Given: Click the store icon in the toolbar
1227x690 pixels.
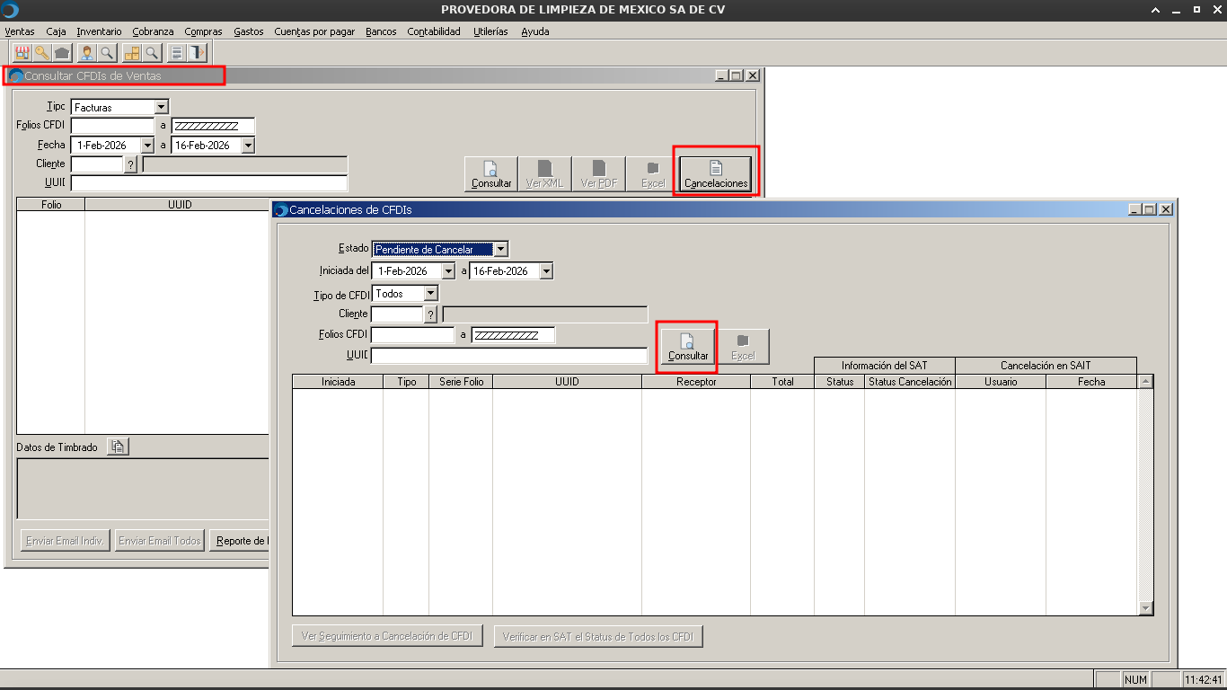Looking at the screenshot, I should [x=22, y=52].
